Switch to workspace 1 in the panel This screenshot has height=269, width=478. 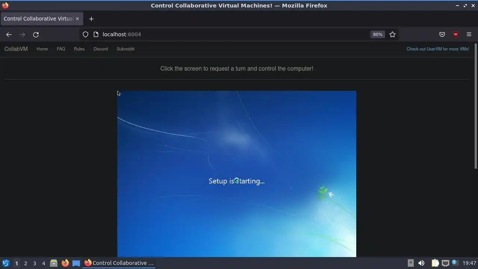click(x=16, y=263)
